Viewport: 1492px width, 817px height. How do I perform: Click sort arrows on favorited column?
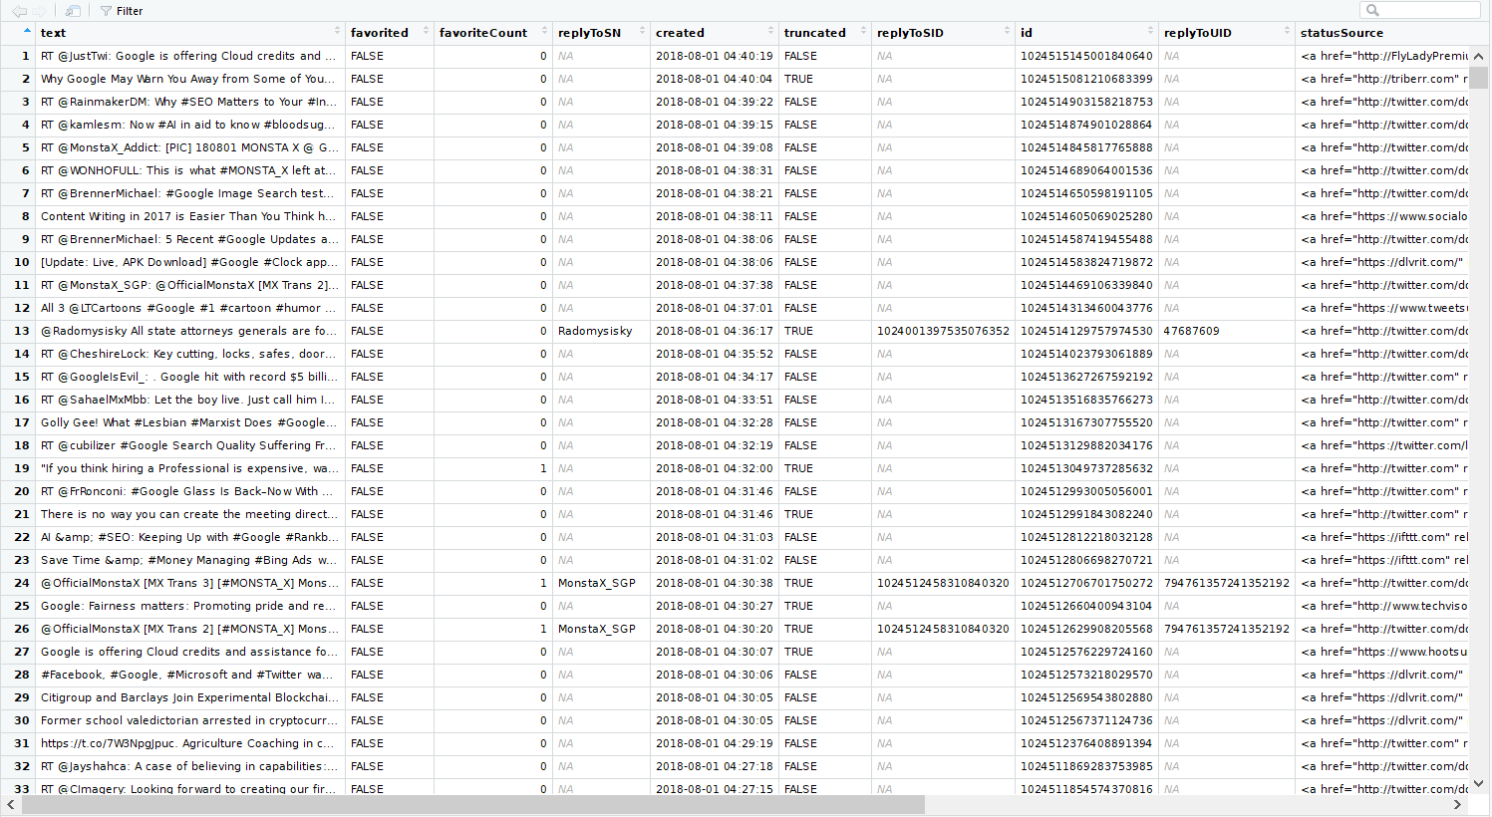pyautogui.click(x=426, y=32)
